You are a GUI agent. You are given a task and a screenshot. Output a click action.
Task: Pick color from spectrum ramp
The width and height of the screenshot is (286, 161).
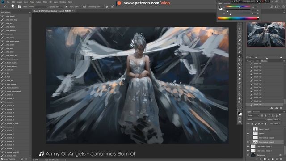click(238, 18)
